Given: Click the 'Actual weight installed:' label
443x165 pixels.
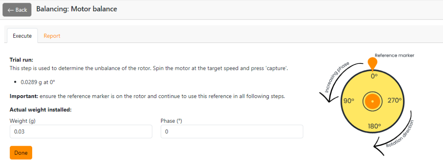Looking at the screenshot, I should tap(40, 110).
